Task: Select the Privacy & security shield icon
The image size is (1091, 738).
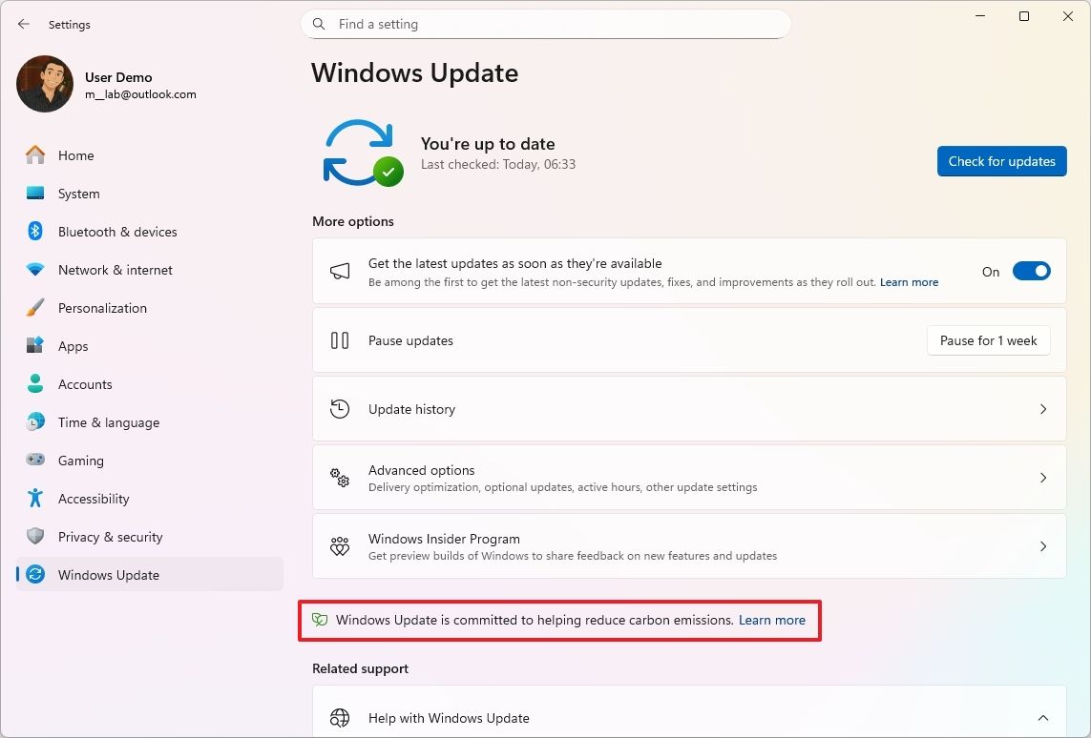Action: [x=36, y=537]
